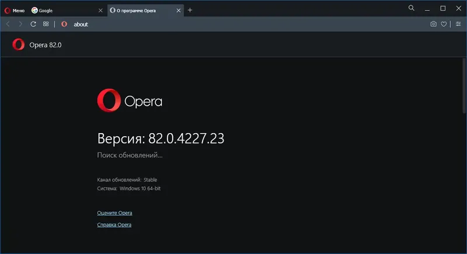Select the О программе Opera tab
The width and height of the screenshot is (467, 254).
pos(145,11)
